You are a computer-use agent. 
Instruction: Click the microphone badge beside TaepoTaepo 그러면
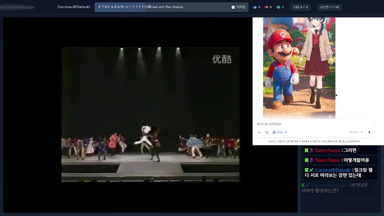pyautogui.click(x=311, y=150)
